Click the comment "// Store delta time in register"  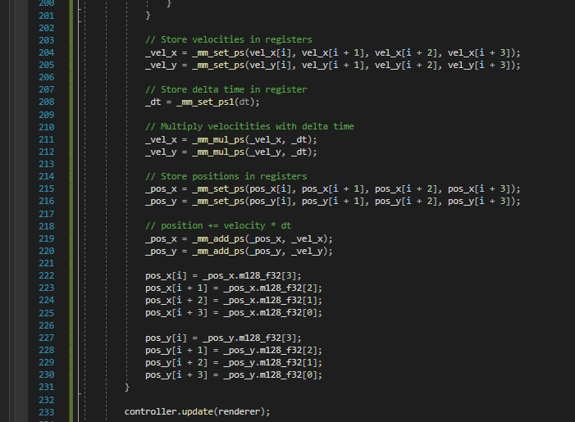[x=226, y=90]
